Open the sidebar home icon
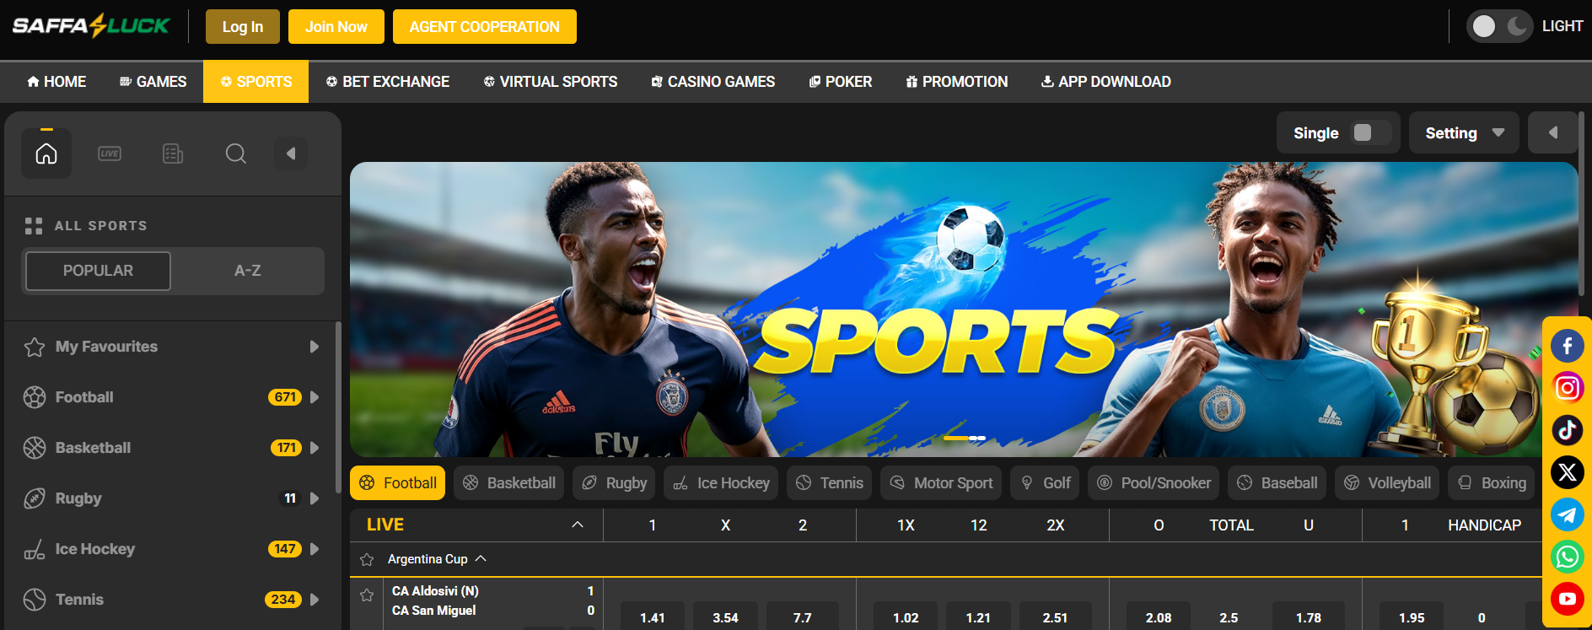This screenshot has height=630, width=1592. pos(46,153)
